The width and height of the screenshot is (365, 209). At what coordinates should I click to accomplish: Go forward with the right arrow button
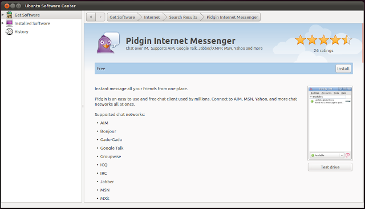(x=100, y=17)
